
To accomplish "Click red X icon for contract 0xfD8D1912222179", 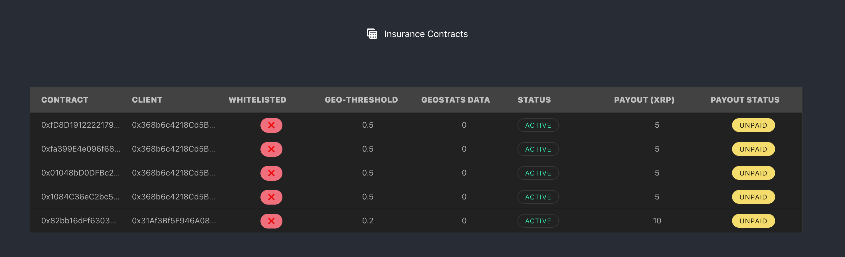I will coord(271,125).
